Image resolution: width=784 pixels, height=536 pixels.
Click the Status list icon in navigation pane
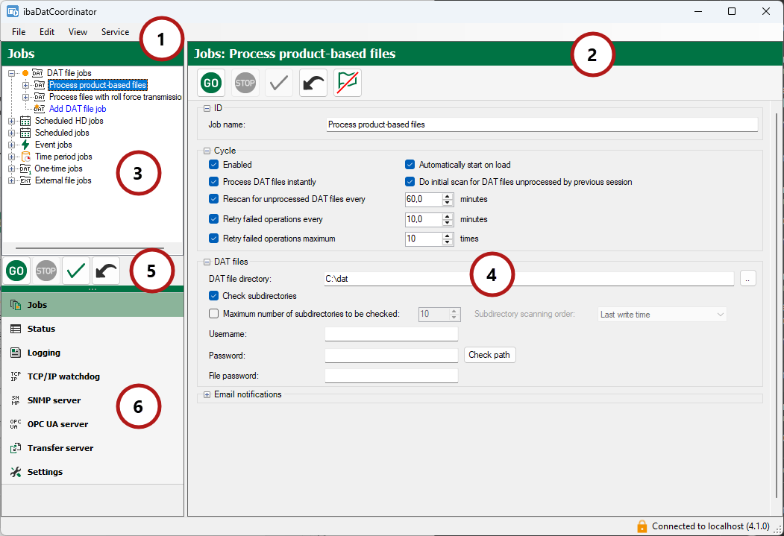(x=16, y=329)
